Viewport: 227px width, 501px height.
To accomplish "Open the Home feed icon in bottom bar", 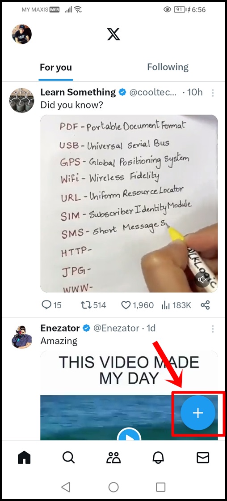I will [24, 458].
